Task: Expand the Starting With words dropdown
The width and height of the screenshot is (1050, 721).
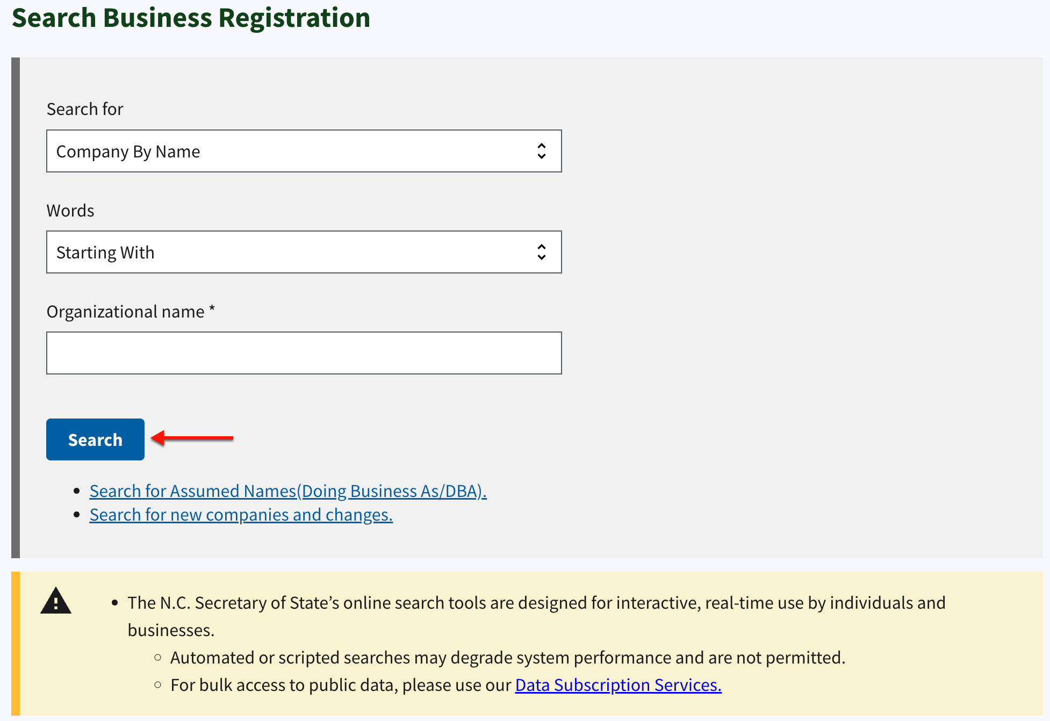Action: pos(304,252)
